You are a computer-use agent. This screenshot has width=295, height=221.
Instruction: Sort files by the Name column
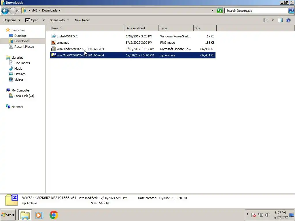point(85,28)
